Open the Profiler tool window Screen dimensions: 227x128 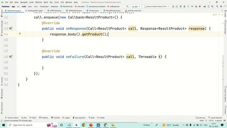coord(101,118)
